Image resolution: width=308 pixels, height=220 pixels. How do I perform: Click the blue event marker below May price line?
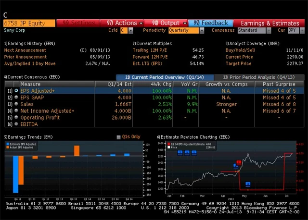tap(248, 184)
